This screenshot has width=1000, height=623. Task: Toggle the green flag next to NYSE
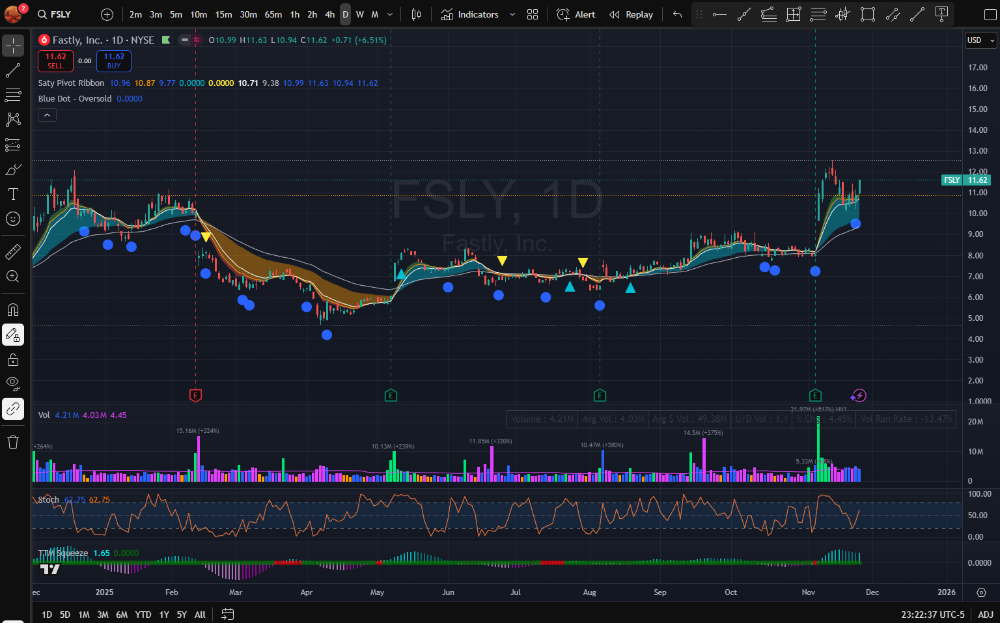166,40
